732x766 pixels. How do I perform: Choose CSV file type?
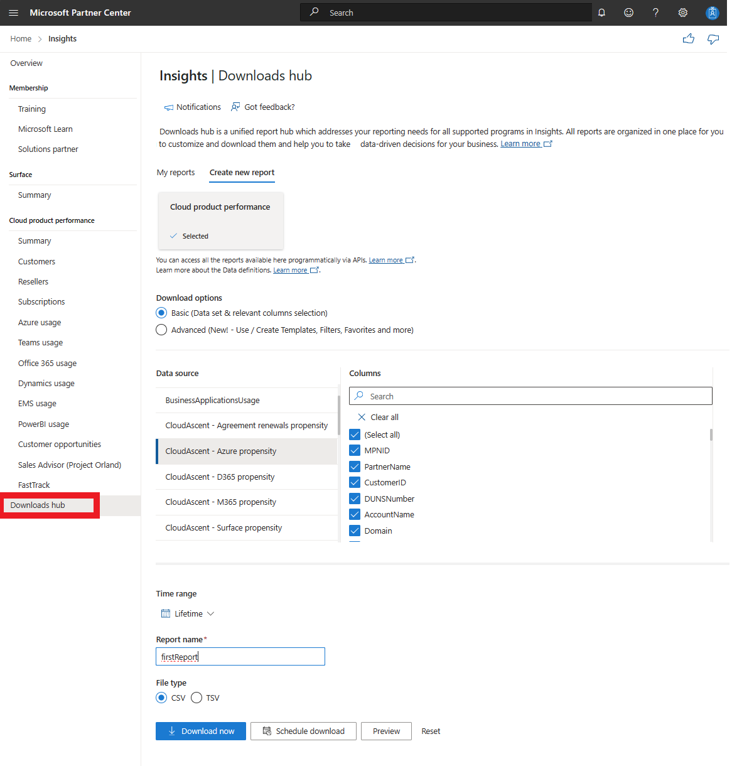(x=161, y=698)
